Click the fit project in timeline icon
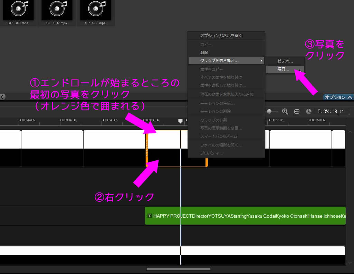Viewport: 354px width, 274px height. tap(297, 111)
